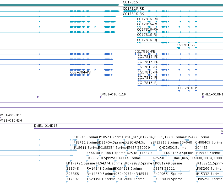Screen dimensions: 223x183
Task: Select EST IP15432.5prime
Action: point(197,137)
